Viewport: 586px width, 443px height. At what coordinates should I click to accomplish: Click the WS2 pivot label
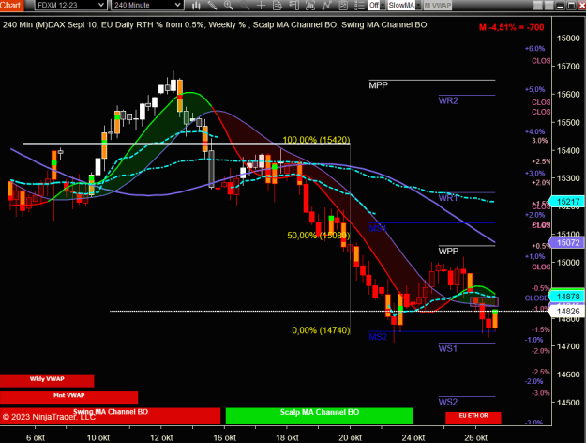(x=448, y=402)
